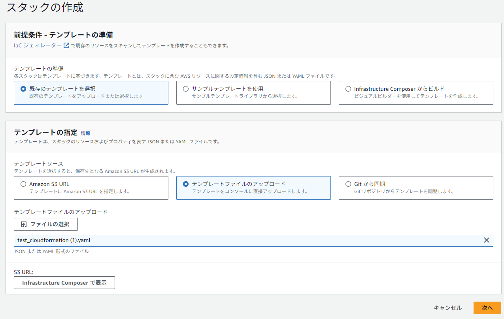The width and height of the screenshot is (504, 319).
Task: Select the Amazon S3 URL radio button
Action: pos(24,184)
